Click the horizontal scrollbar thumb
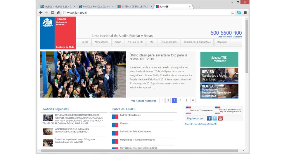 [139, 151]
